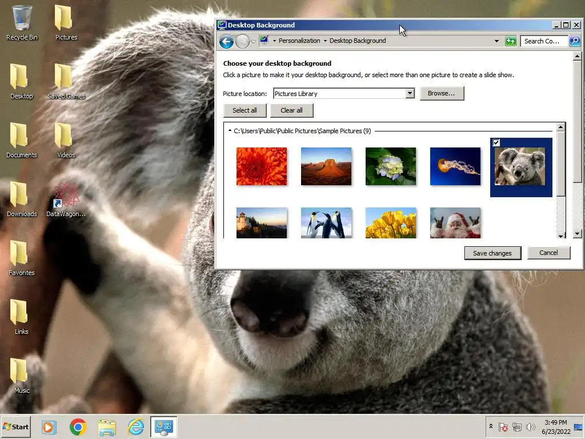585x439 pixels.
Task: Open the Picture location combo box
Action: tap(343, 93)
